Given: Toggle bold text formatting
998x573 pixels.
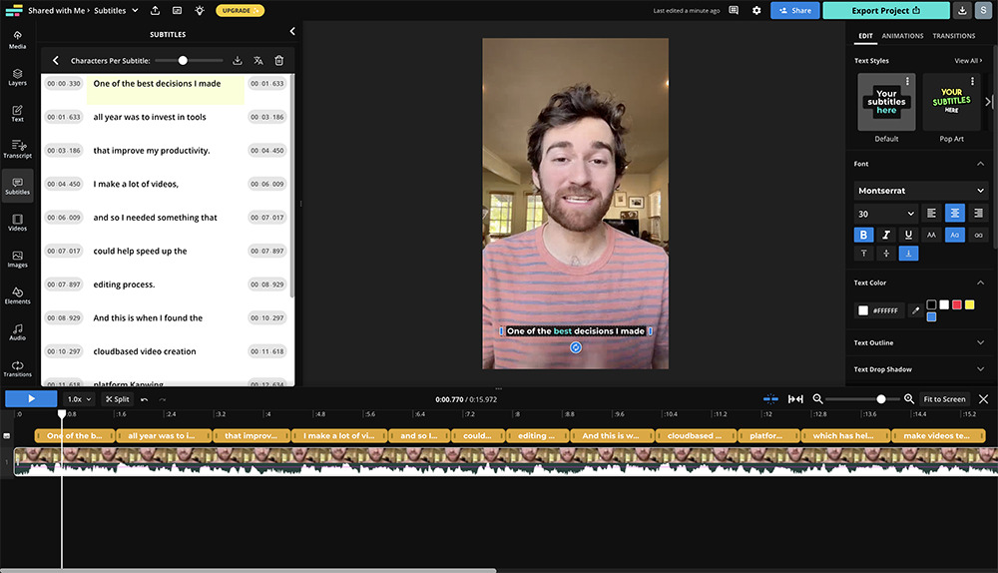Looking at the screenshot, I should (863, 235).
